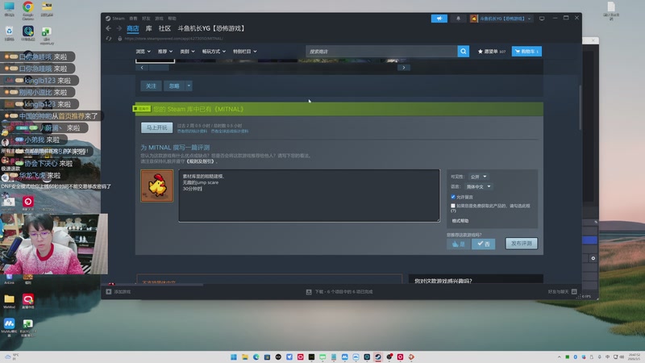Check the received-for-free product checkbox
Viewport: 645px width, 363px height.
(453, 206)
